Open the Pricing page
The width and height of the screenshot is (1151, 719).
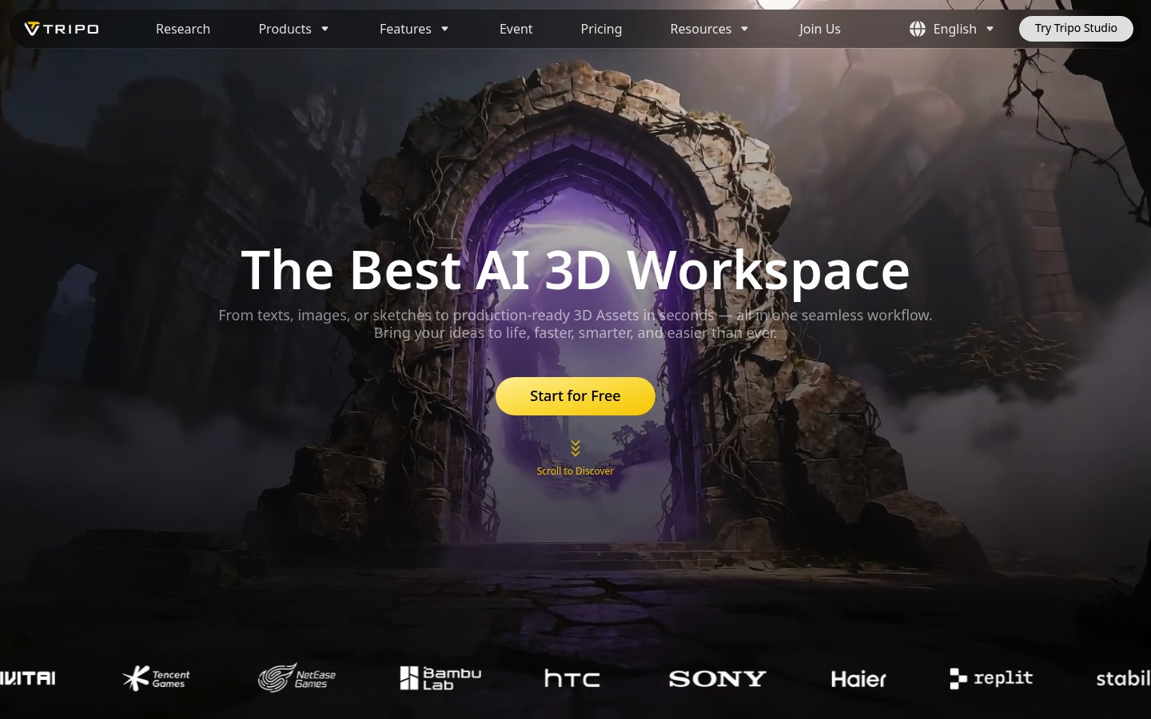(601, 29)
